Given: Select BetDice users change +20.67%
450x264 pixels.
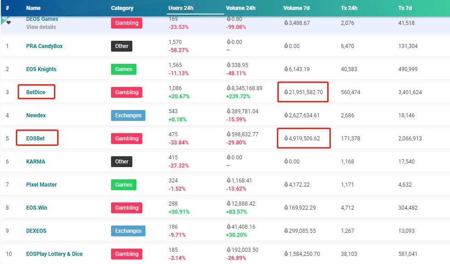Looking at the screenshot, I should pos(179,96).
